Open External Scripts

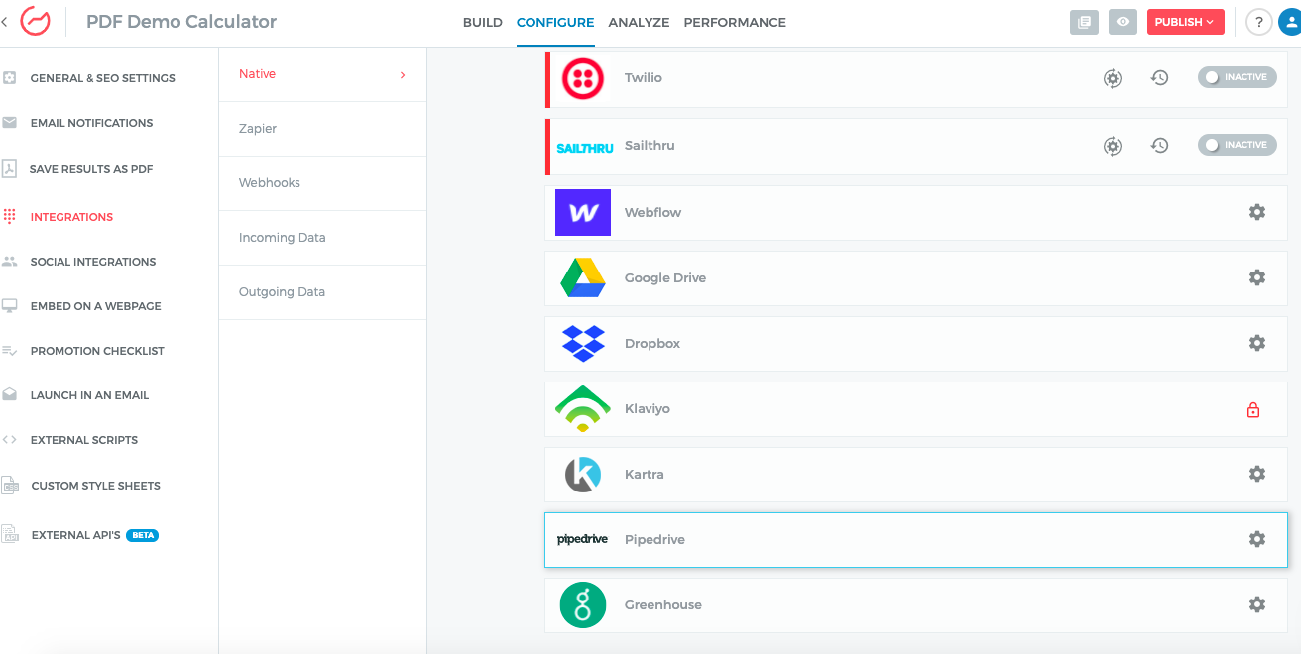click(x=84, y=440)
